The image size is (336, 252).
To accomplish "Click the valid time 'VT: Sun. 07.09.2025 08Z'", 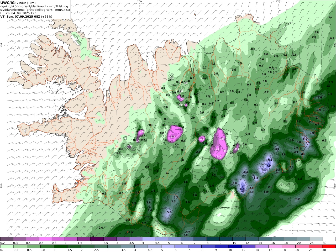I will coord(20,17).
